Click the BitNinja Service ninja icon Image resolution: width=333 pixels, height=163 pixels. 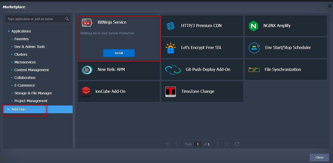(x=87, y=23)
